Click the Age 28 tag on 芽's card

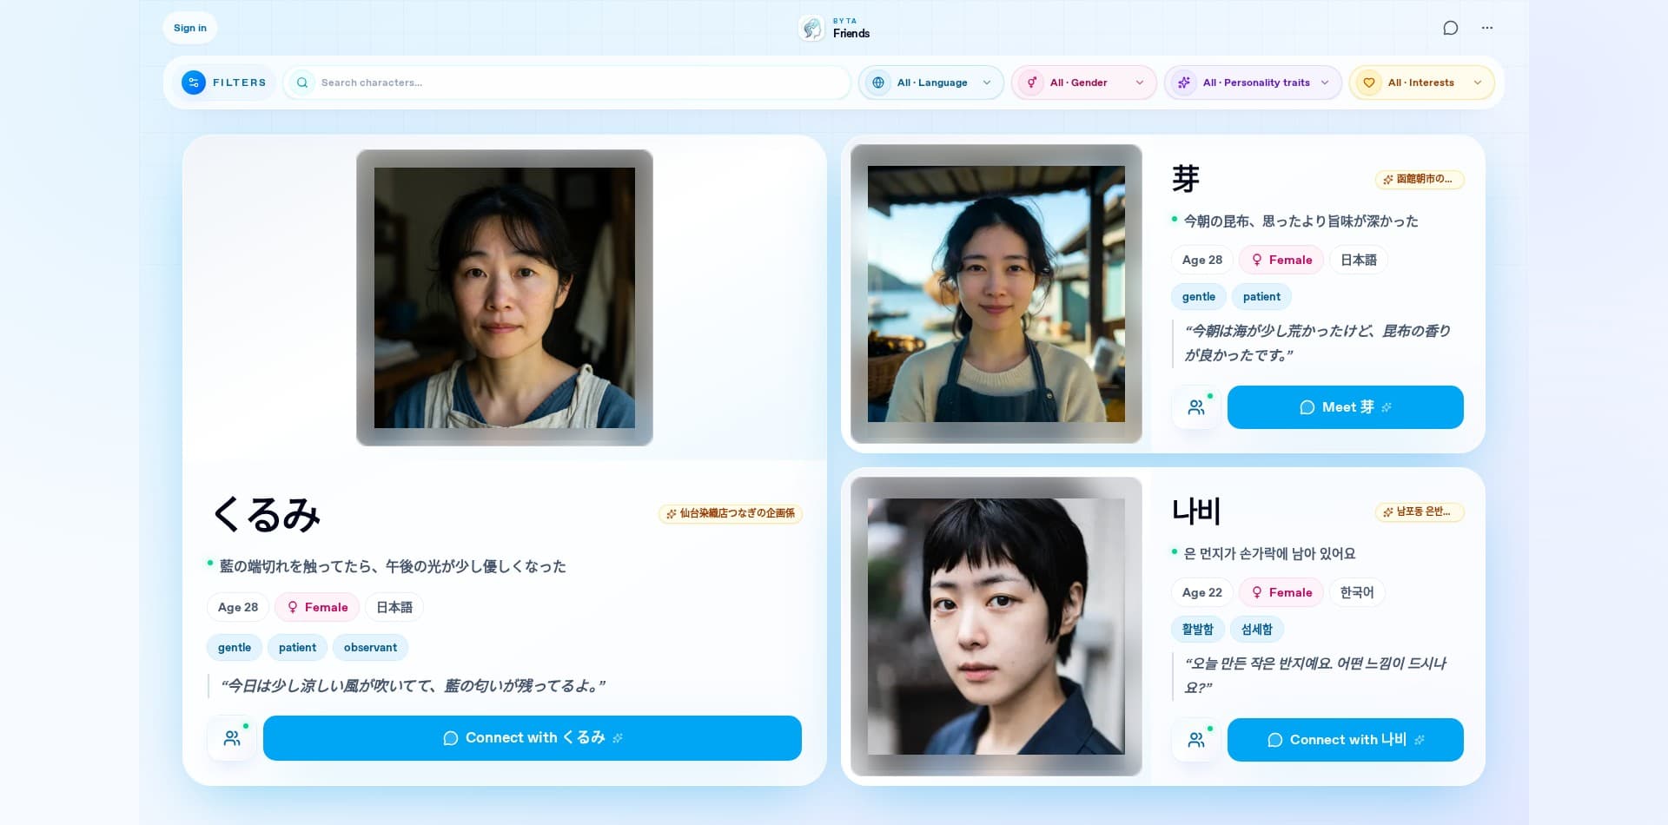click(1202, 260)
